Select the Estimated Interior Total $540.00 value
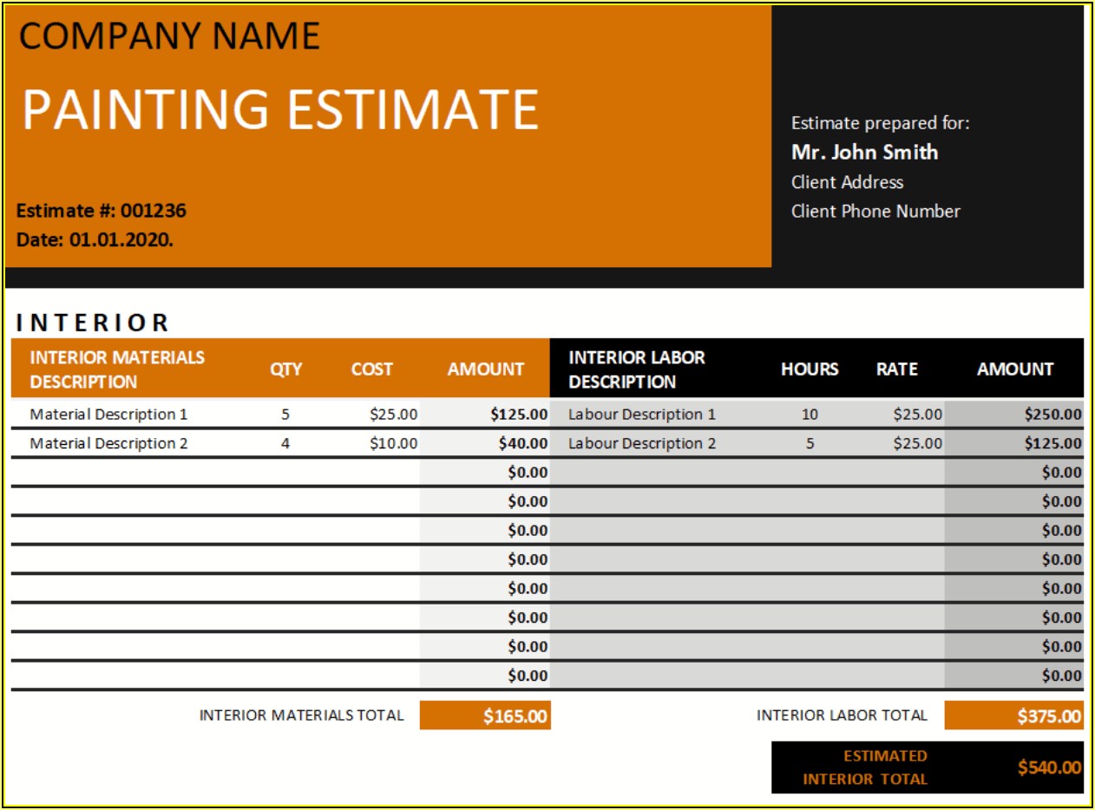 [1049, 768]
